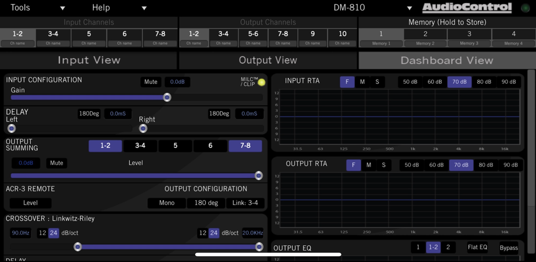Set Input RTA speed to S
This screenshot has width=536, height=262.
click(x=377, y=82)
